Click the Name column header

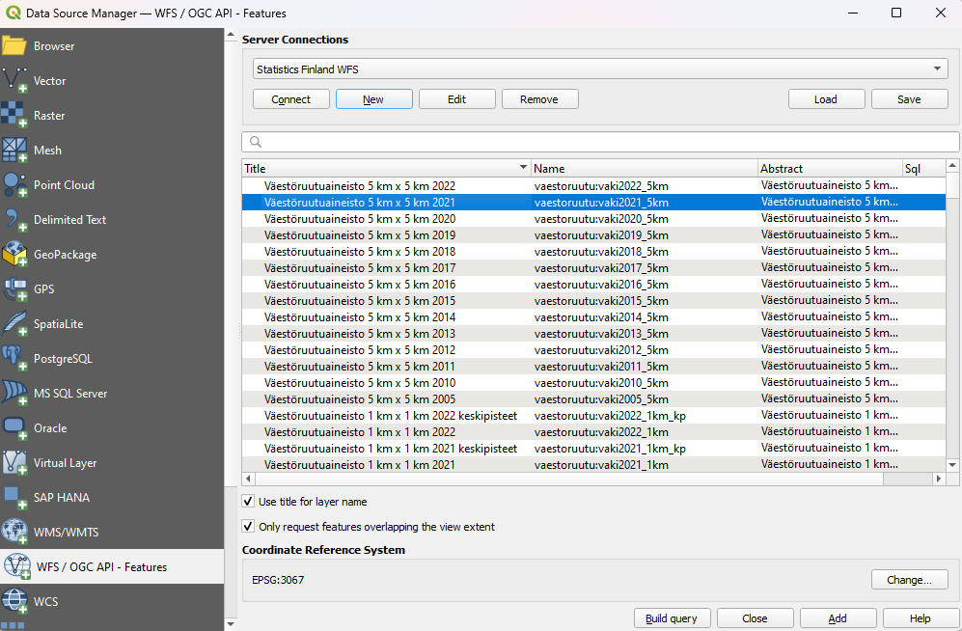pos(645,168)
